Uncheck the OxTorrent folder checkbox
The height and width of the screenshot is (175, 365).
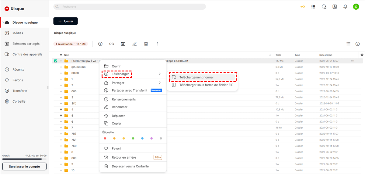pos(56,61)
